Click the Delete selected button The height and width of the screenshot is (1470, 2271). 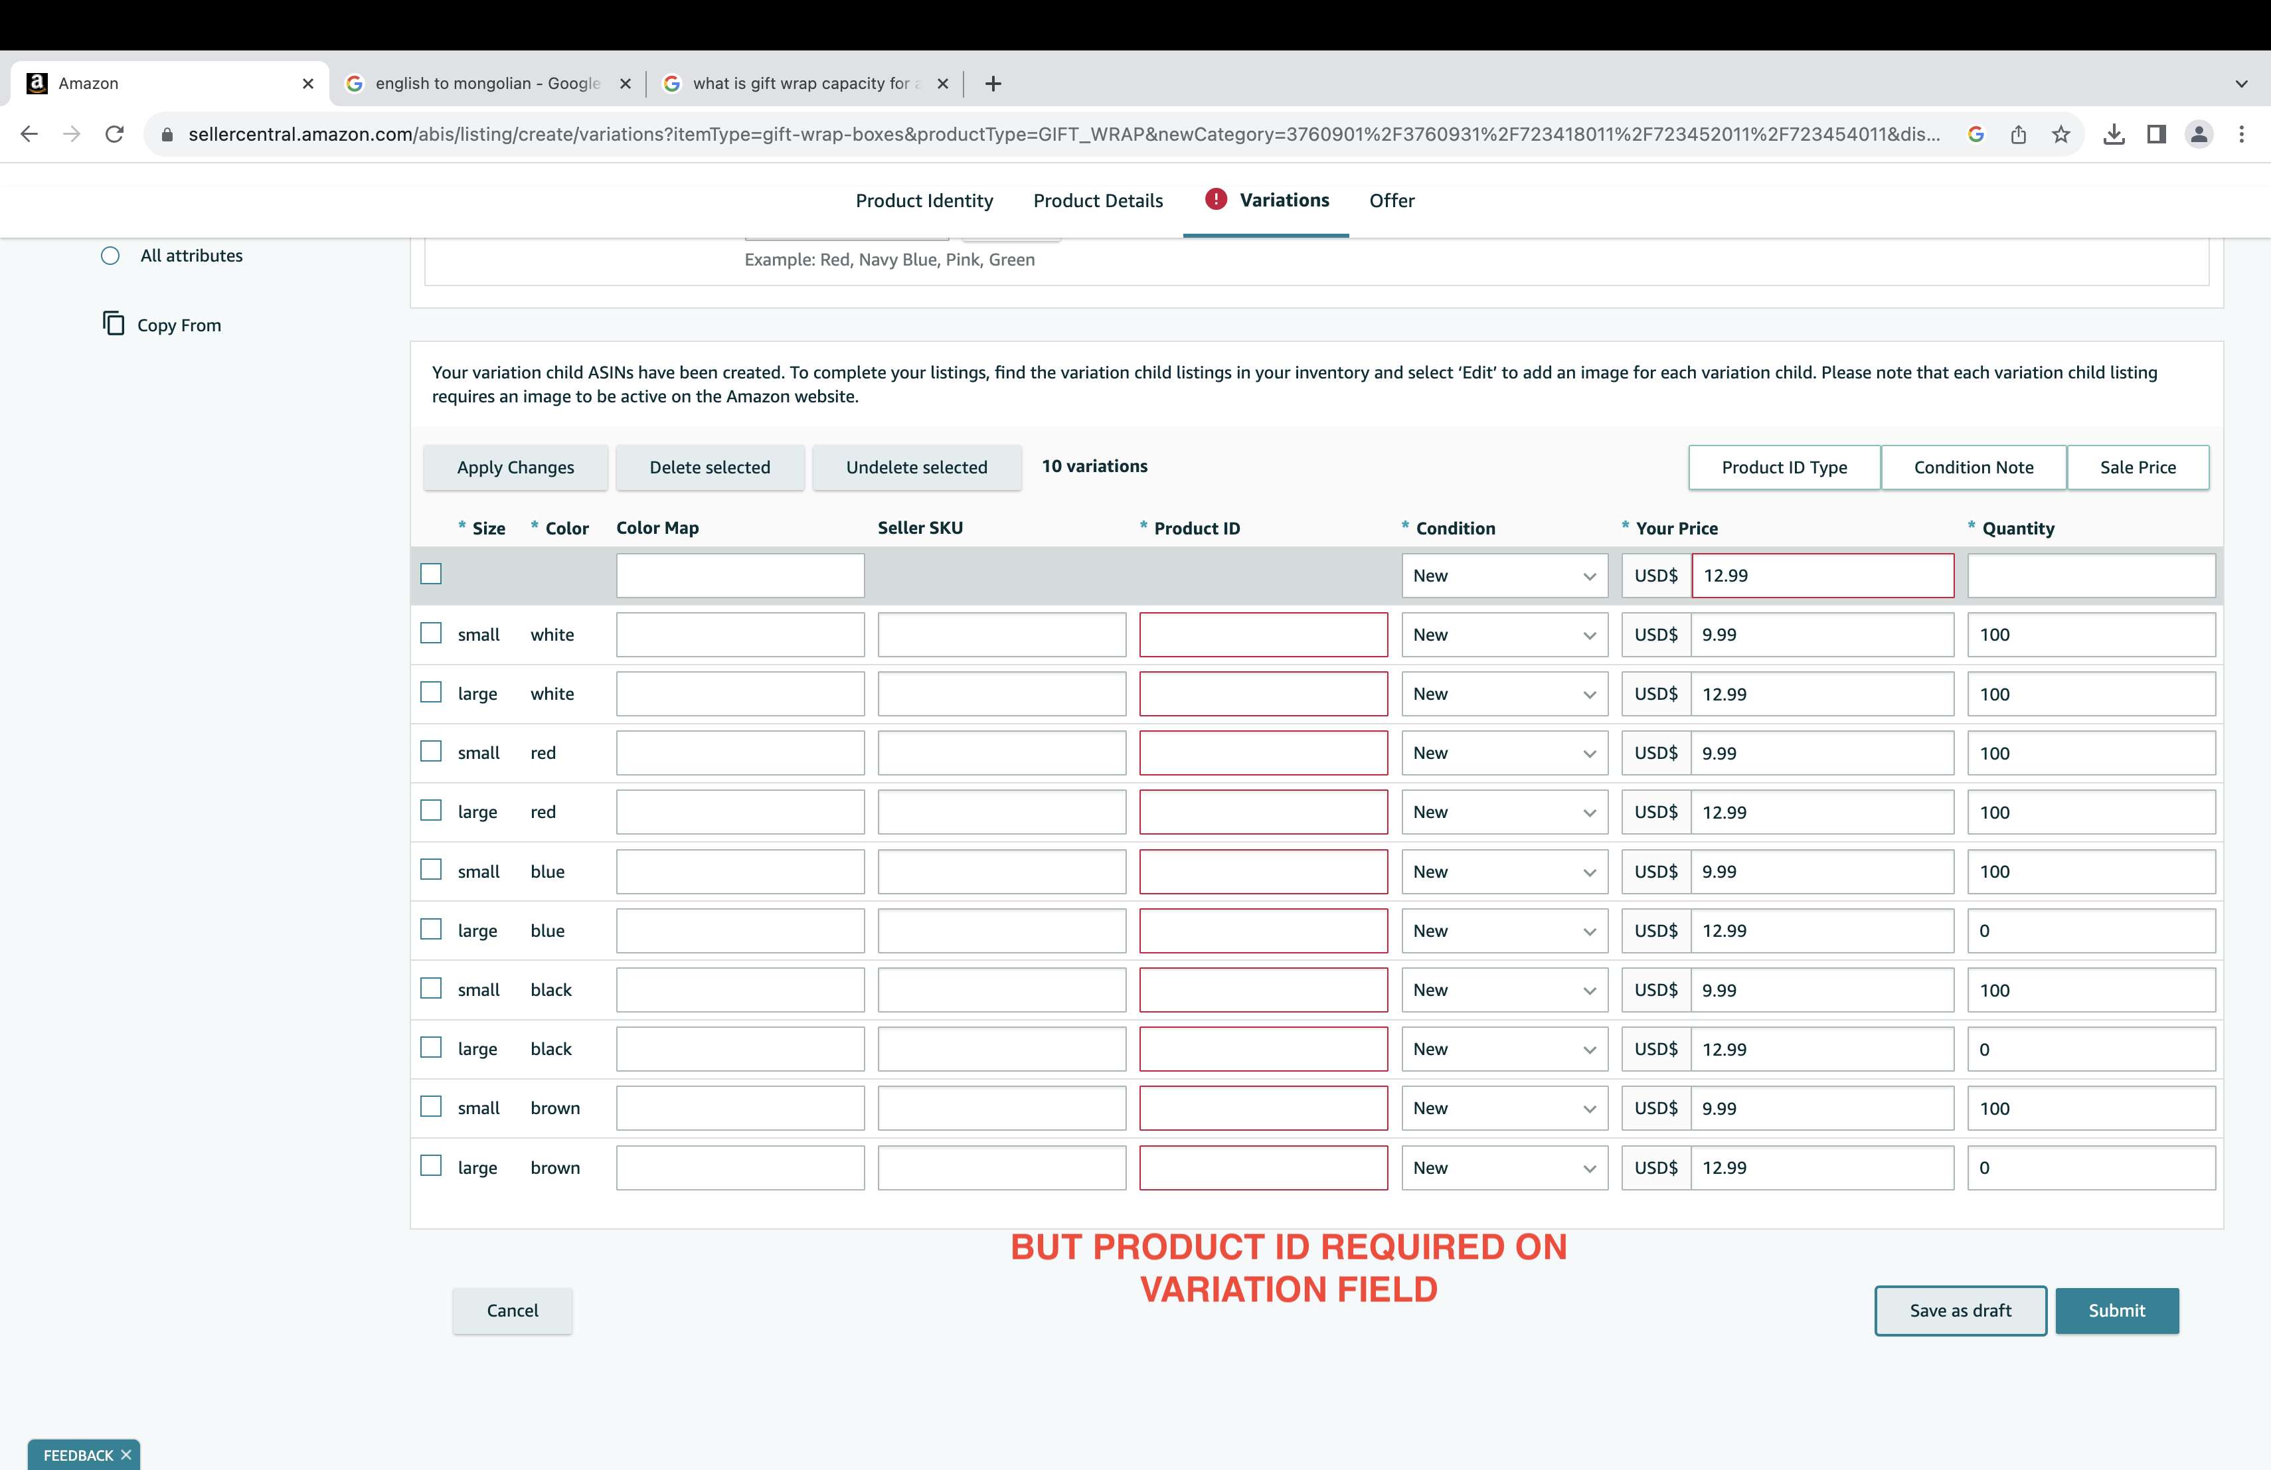710,467
